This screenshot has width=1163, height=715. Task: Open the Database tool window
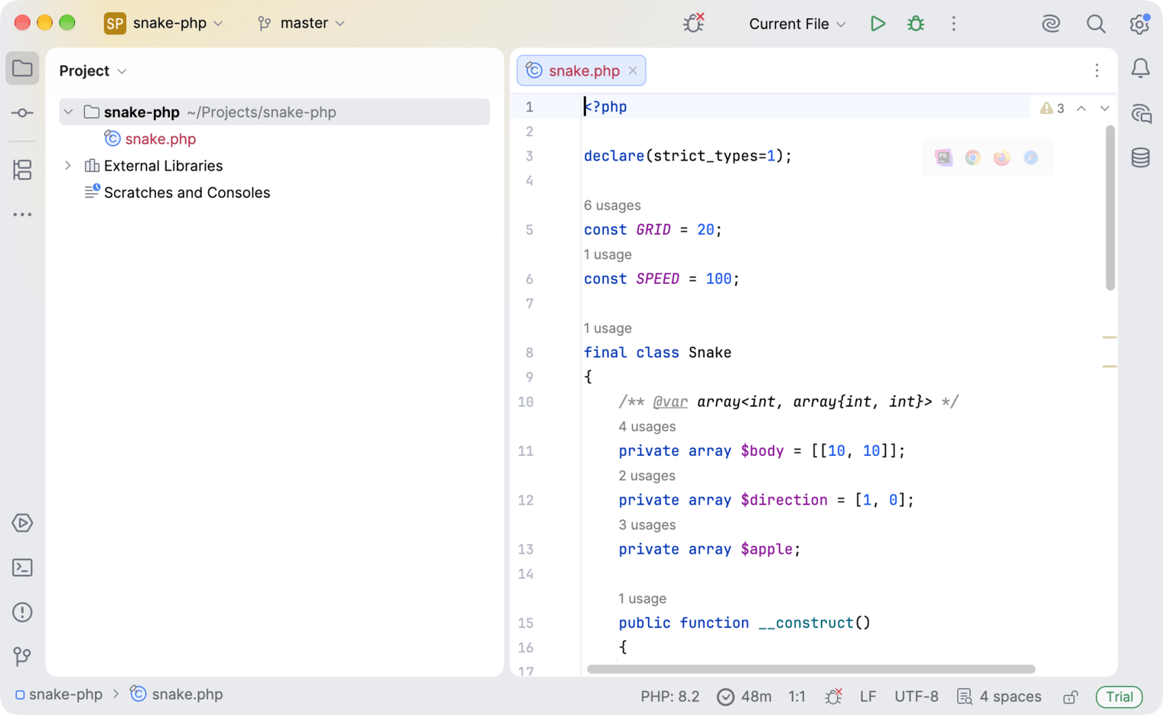pyautogui.click(x=1140, y=158)
